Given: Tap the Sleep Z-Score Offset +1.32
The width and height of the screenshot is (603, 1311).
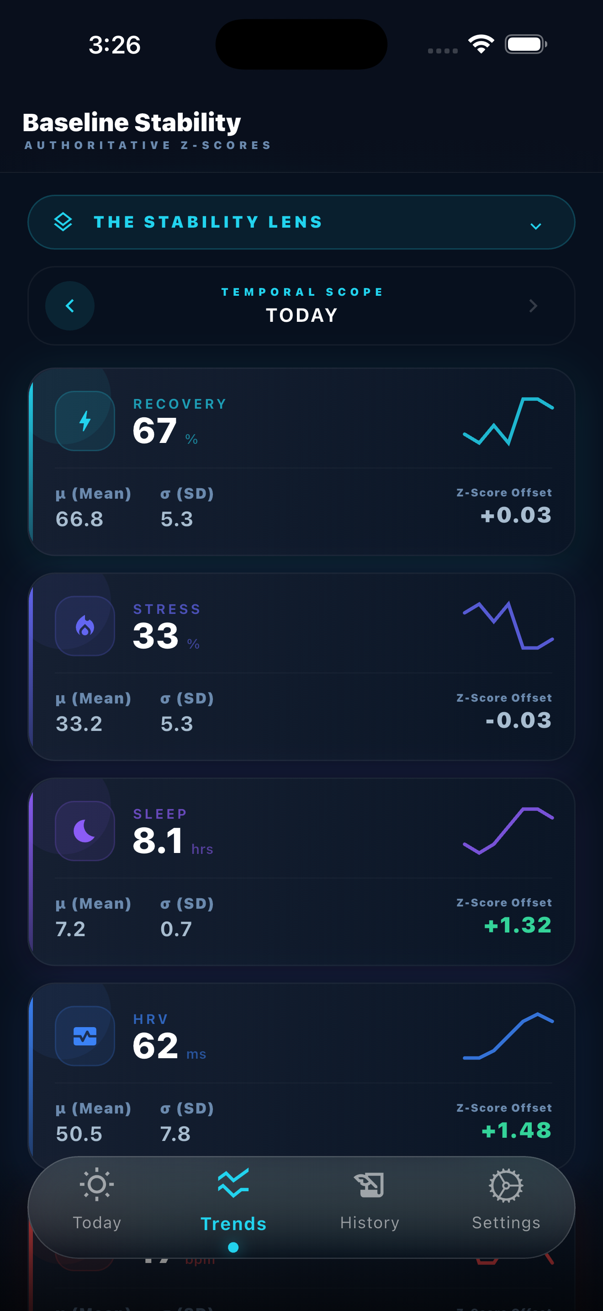Looking at the screenshot, I should point(517,925).
